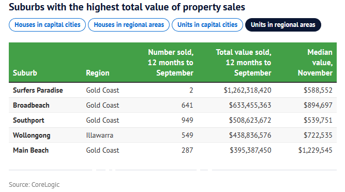This screenshot has width=345, height=192.
Task: Open the Units in capital cities tab
Action: coord(207,25)
